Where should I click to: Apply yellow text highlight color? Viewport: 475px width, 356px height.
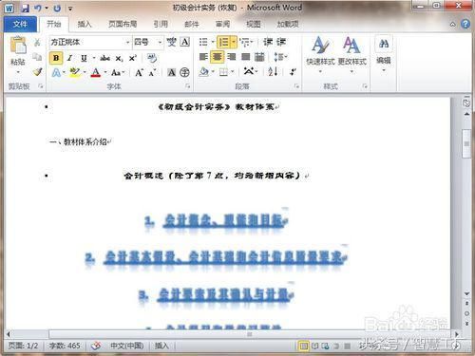click(x=75, y=72)
